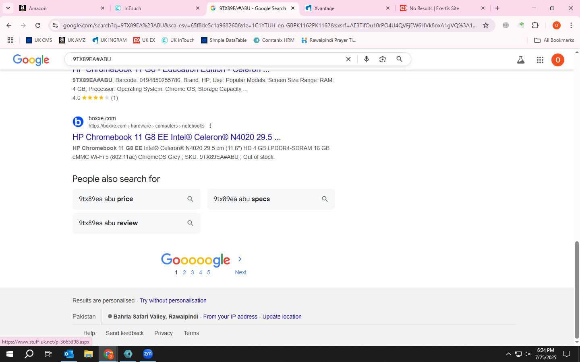Click From your IP address link
The height and width of the screenshot is (362, 580).
230,317
